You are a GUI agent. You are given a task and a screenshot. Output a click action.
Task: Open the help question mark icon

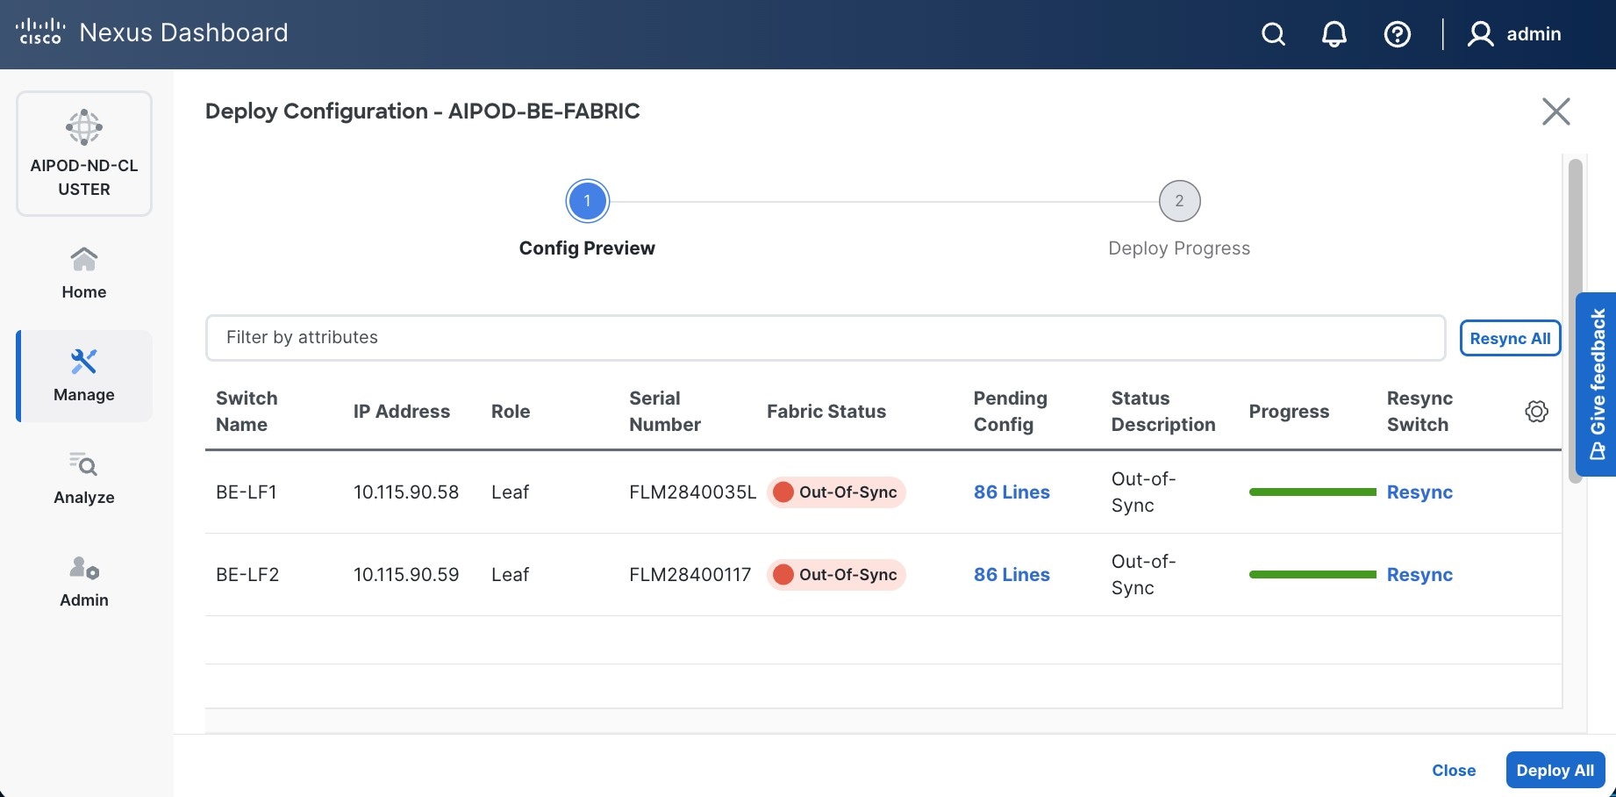tap(1397, 34)
